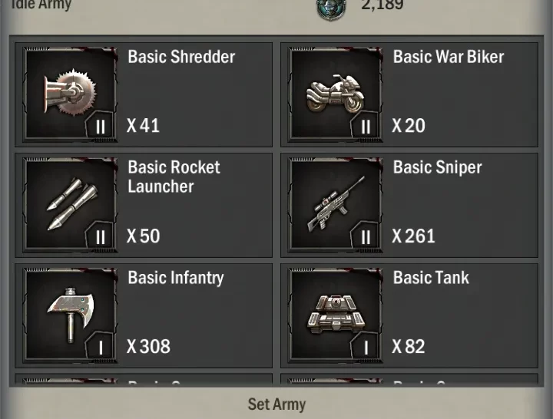Tap the Idle Army header label
This screenshot has width=553, height=419.
click(41, 5)
